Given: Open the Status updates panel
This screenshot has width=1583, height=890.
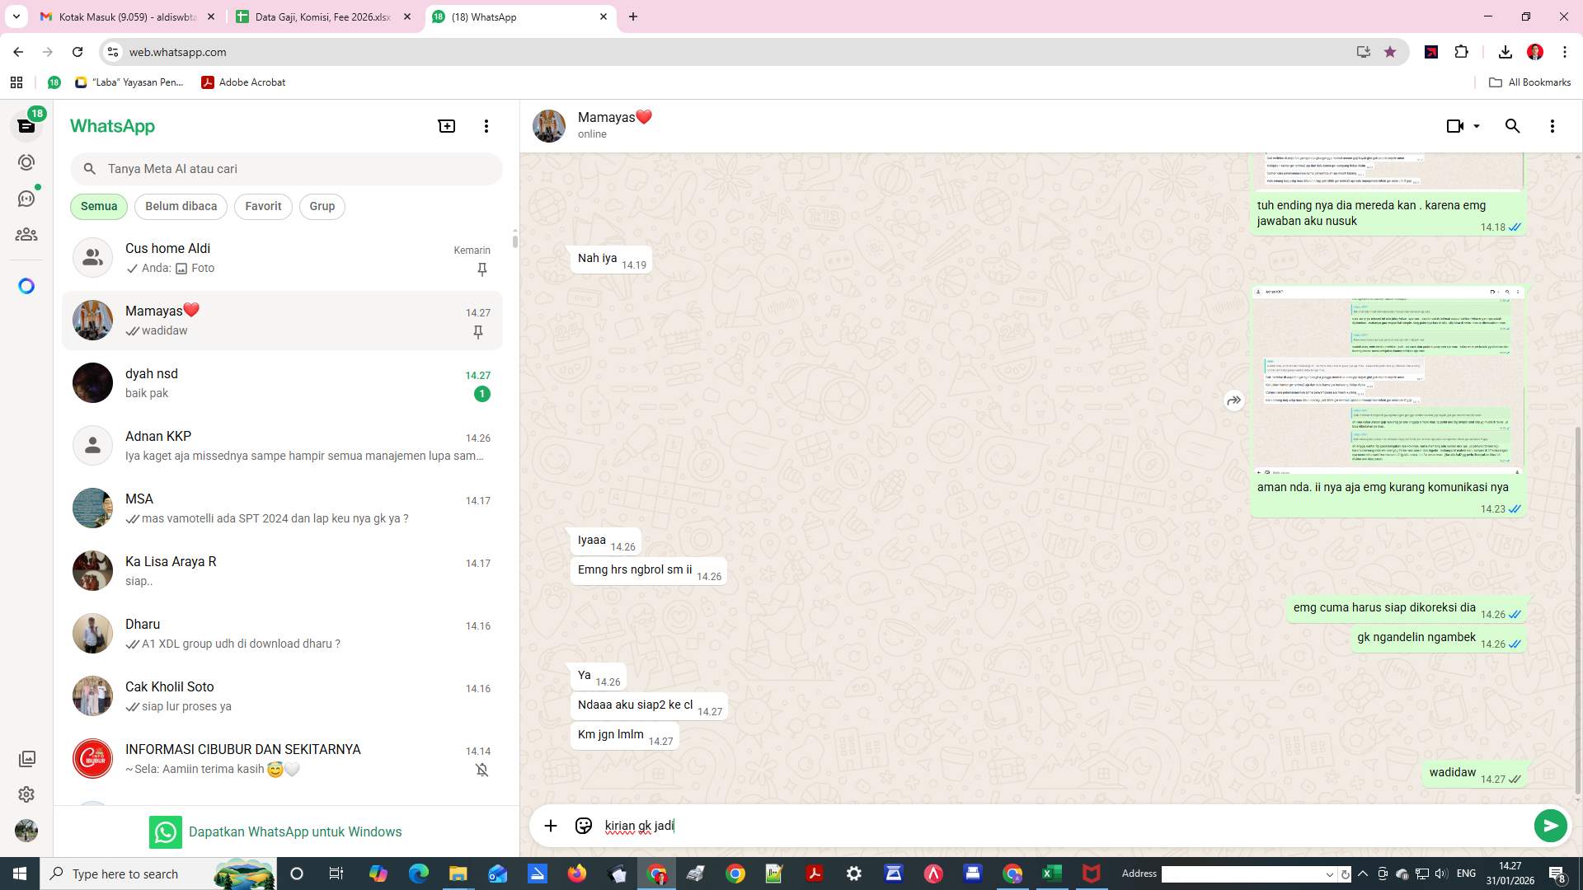Looking at the screenshot, I should coord(27,162).
